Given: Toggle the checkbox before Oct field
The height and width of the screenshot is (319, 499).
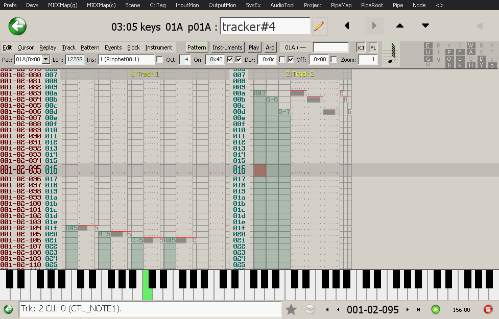Looking at the screenshot, I should point(160,60).
